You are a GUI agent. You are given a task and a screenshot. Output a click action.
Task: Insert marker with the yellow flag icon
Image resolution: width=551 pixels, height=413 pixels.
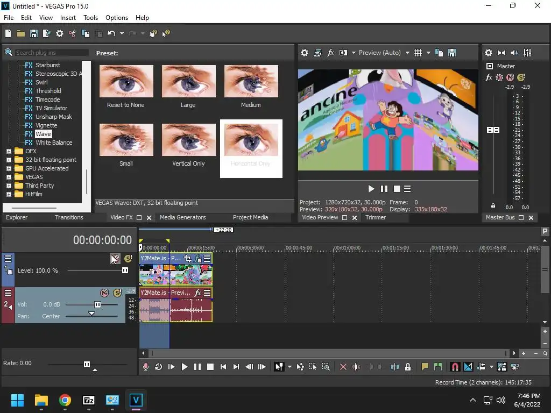(425, 367)
